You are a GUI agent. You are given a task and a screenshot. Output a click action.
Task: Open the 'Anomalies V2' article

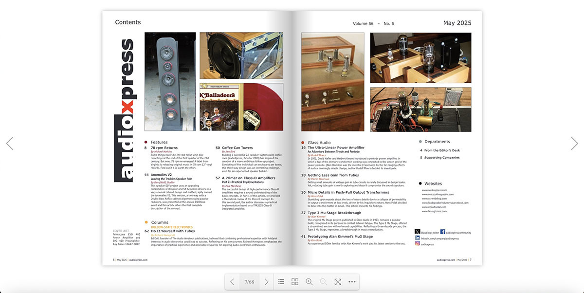tap(161, 174)
